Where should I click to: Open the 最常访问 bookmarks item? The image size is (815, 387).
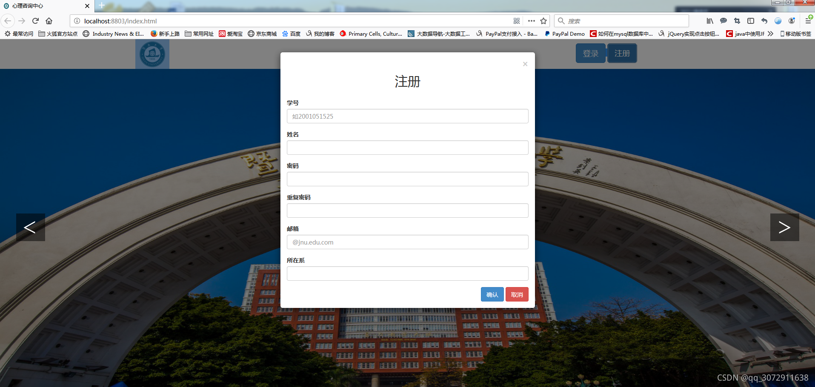(x=19, y=34)
